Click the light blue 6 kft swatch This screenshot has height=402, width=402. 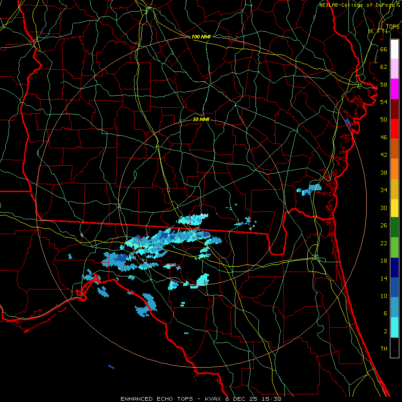click(x=394, y=307)
